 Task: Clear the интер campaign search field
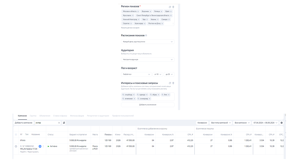[59, 123]
